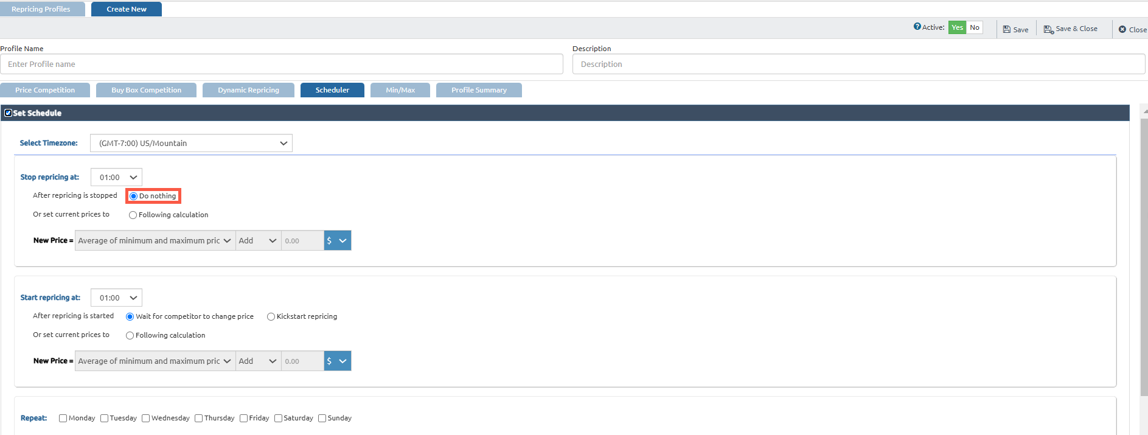Select Kickstart repricing radio option
The width and height of the screenshot is (1148, 435).
click(x=271, y=317)
